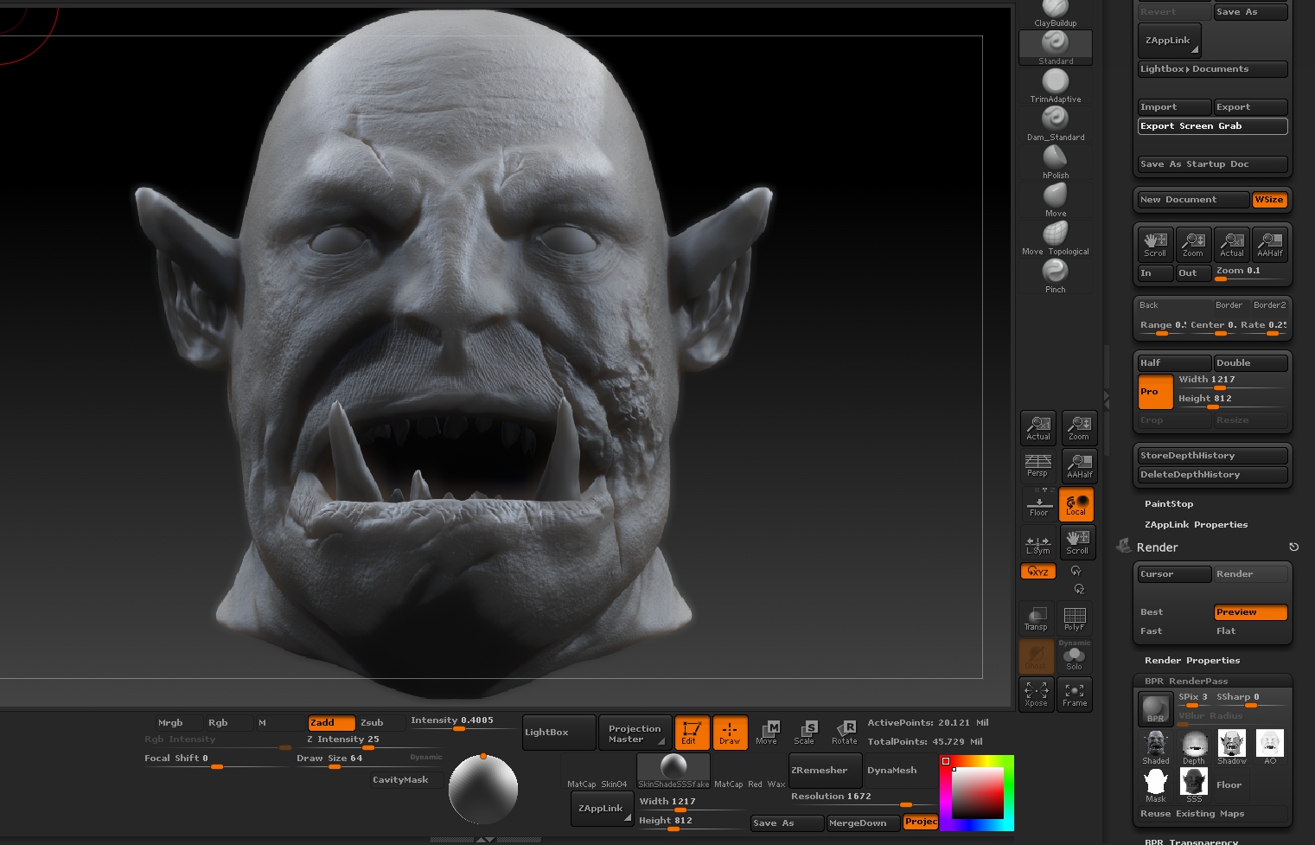Viewport: 1315px width, 845px height.
Task: Open the Mask render pass thumbnail
Action: [x=1156, y=785]
